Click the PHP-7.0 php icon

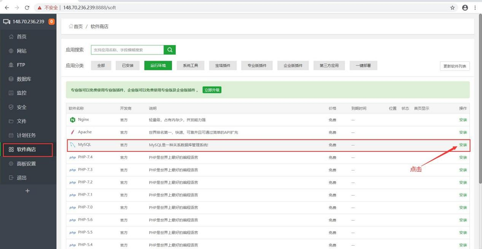coord(73,208)
